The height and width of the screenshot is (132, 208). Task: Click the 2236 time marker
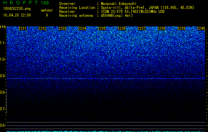[x=122, y=28]
